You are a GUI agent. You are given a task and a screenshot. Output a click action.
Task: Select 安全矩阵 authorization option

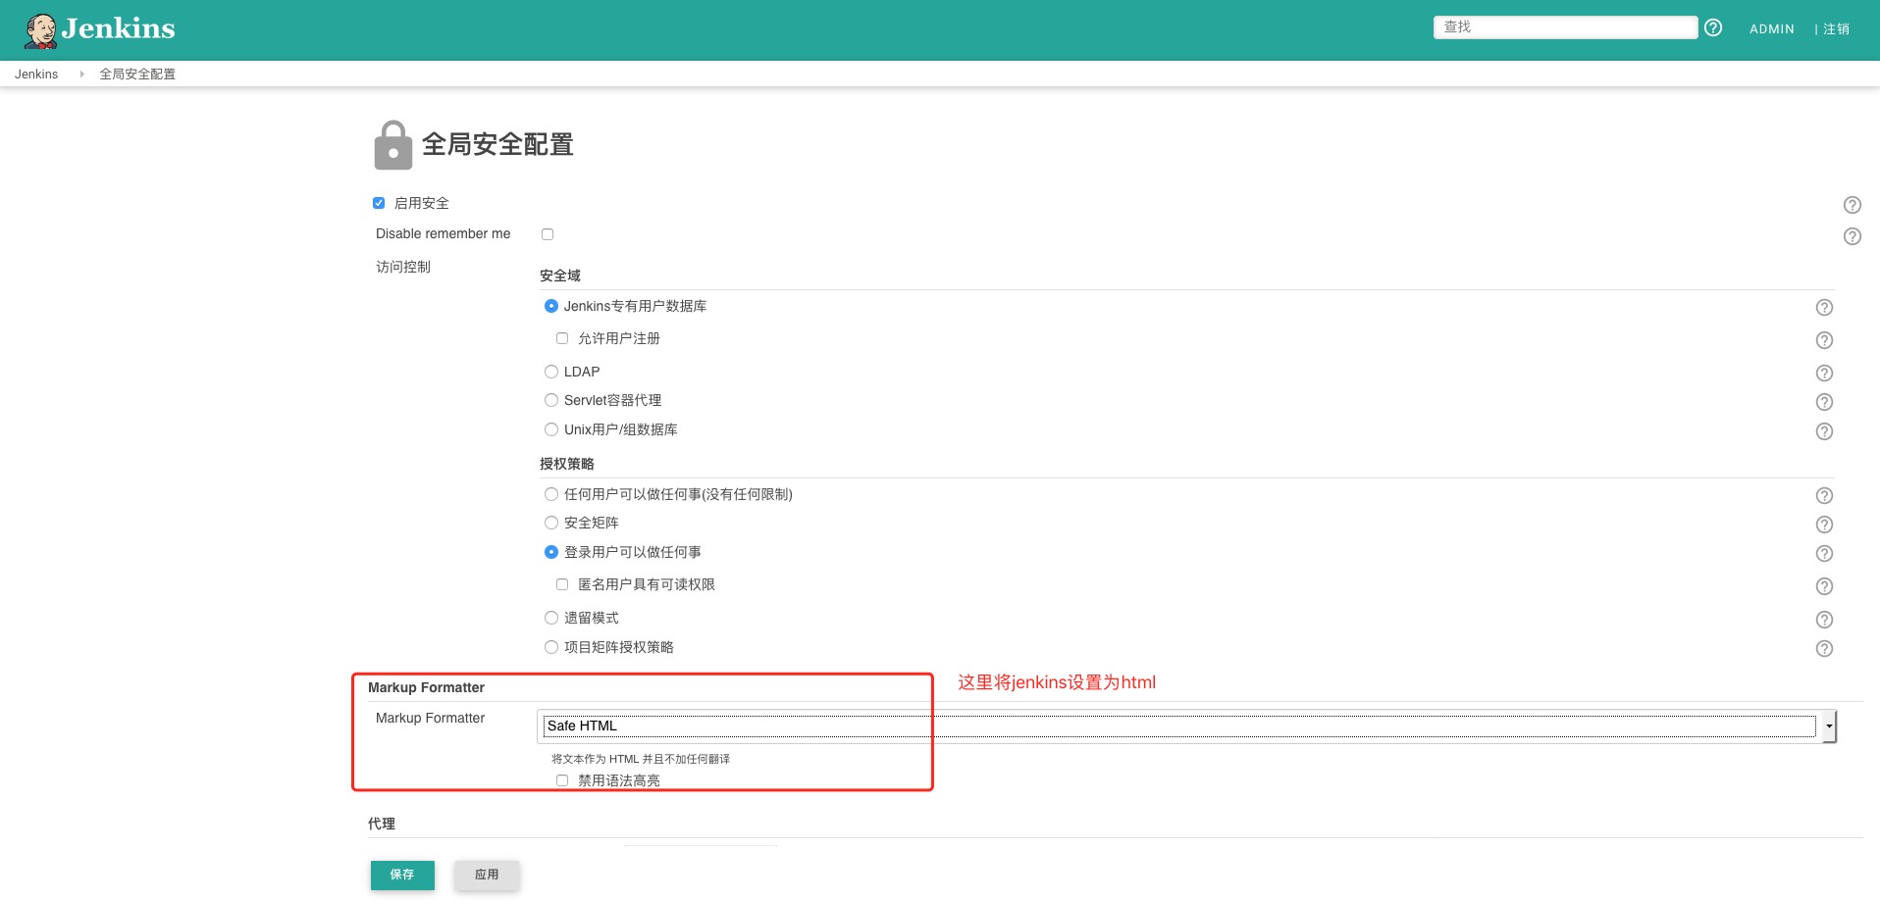pos(551,523)
